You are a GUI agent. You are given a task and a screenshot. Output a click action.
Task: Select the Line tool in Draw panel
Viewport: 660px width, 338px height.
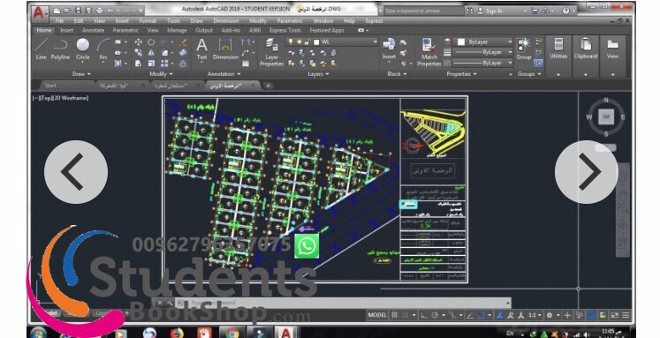(41, 49)
